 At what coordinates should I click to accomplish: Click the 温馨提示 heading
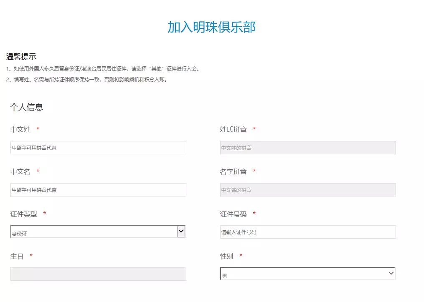(21, 57)
